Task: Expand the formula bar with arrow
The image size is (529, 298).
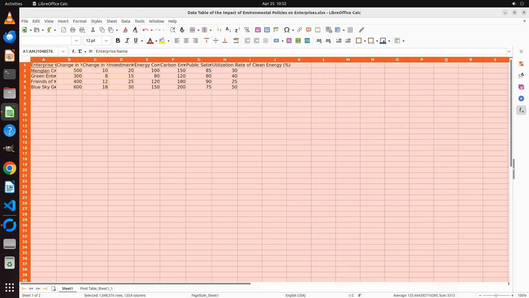Action: pos(509,51)
